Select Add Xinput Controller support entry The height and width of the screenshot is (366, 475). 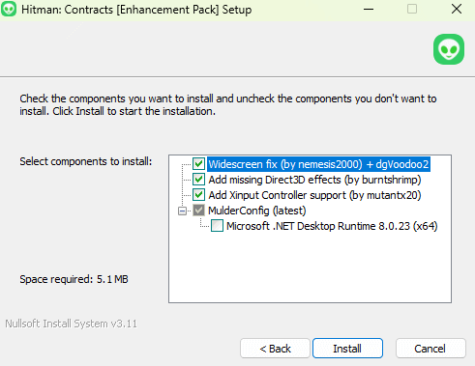click(314, 195)
